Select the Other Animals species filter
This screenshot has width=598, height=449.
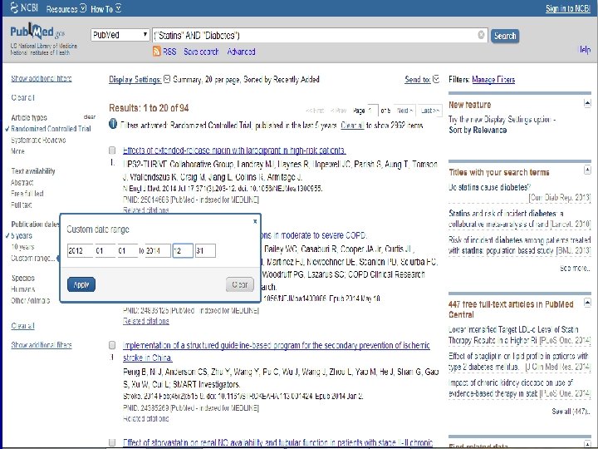pyautogui.click(x=31, y=300)
